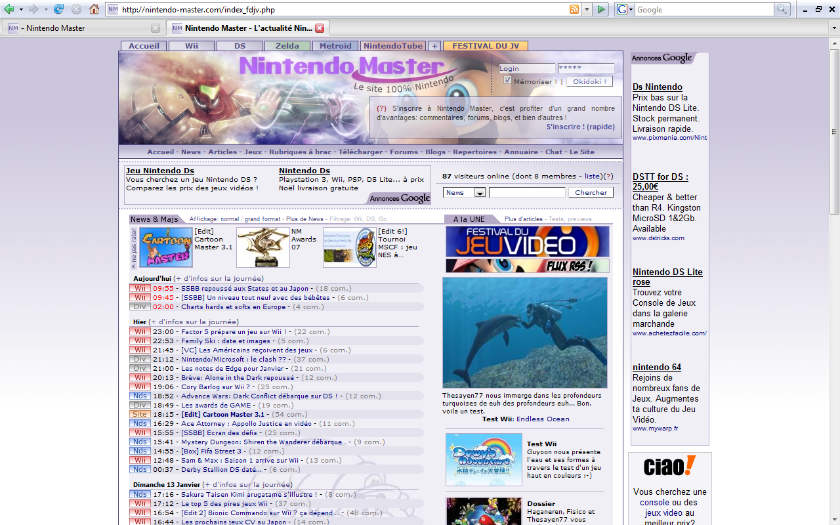Close the active Nintendo Master tab

[x=320, y=28]
